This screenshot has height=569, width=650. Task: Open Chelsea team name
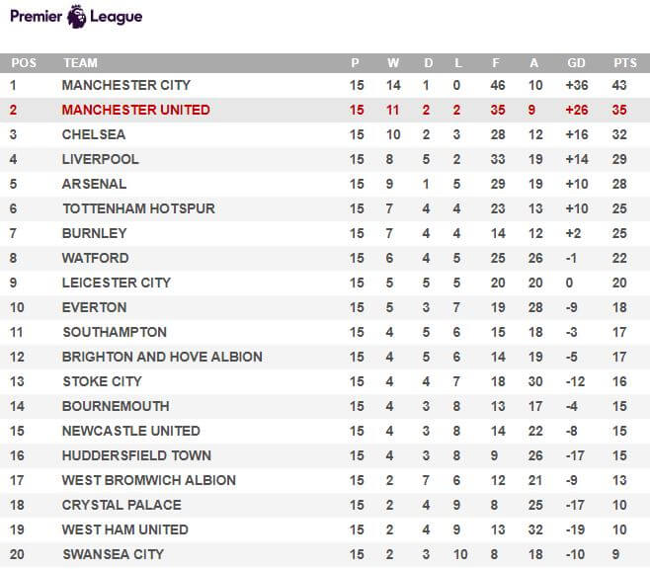tap(94, 134)
